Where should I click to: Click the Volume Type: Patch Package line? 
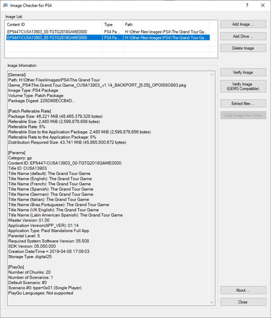pos(36,95)
